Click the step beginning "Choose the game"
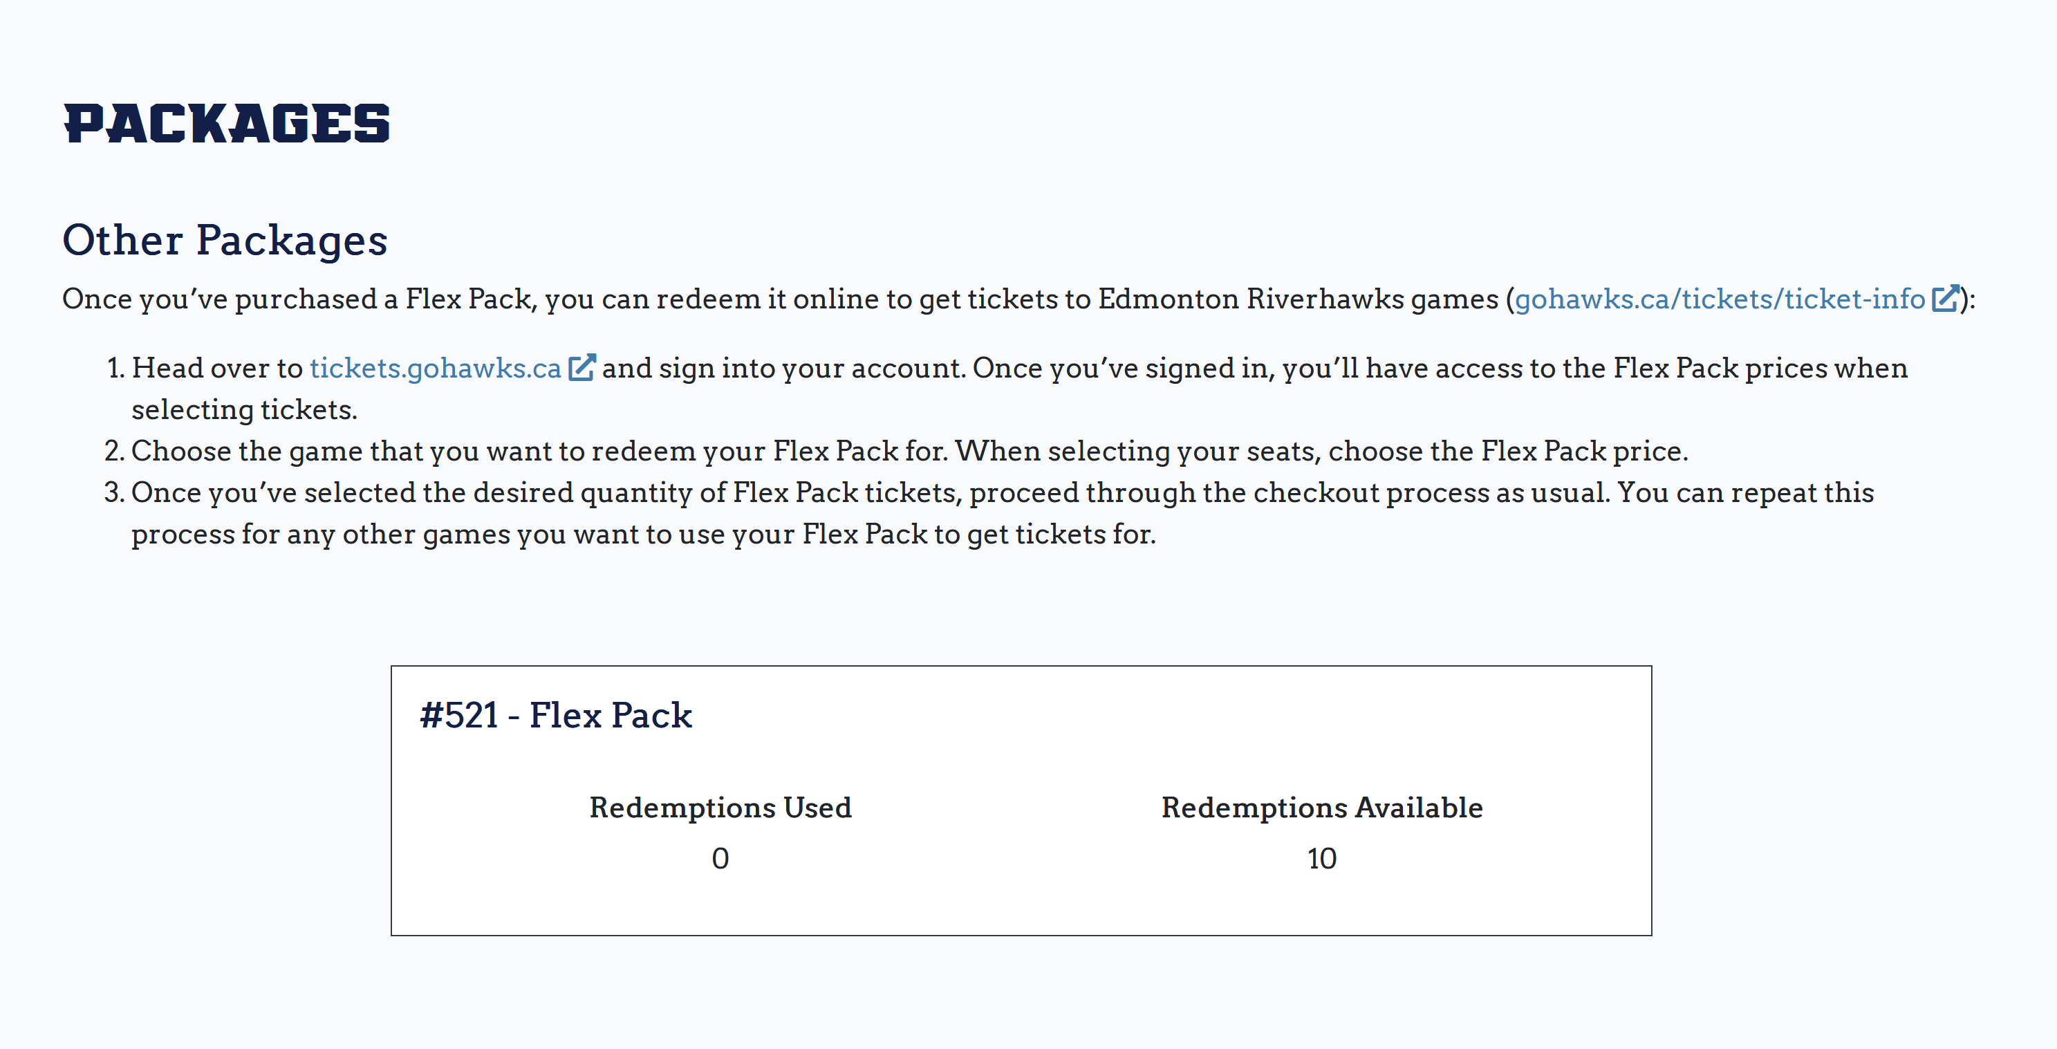Image resolution: width=2057 pixels, height=1049 pixels. tap(909, 452)
